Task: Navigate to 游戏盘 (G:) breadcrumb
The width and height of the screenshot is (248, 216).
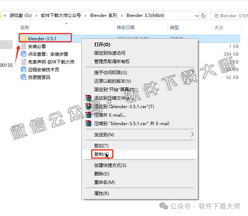Action: [21, 16]
